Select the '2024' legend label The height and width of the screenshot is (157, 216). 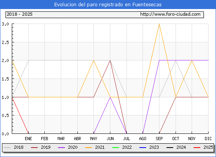click(181, 147)
